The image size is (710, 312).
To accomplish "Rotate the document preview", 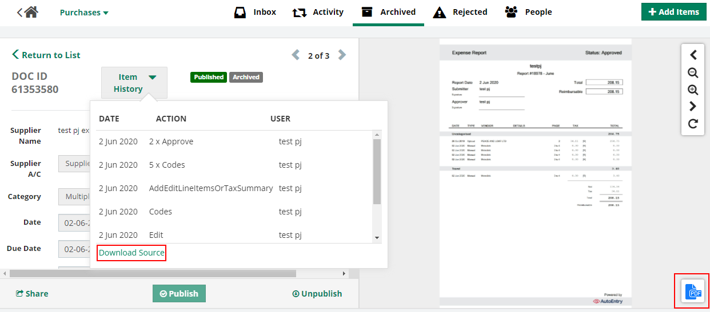I will tap(693, 124).
